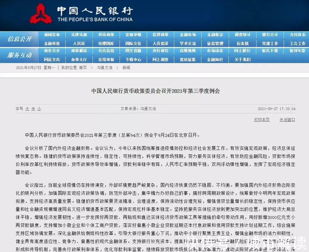Open the 关于我们 menu item
The height and width of the screenshot is (252, 309).
242,60
